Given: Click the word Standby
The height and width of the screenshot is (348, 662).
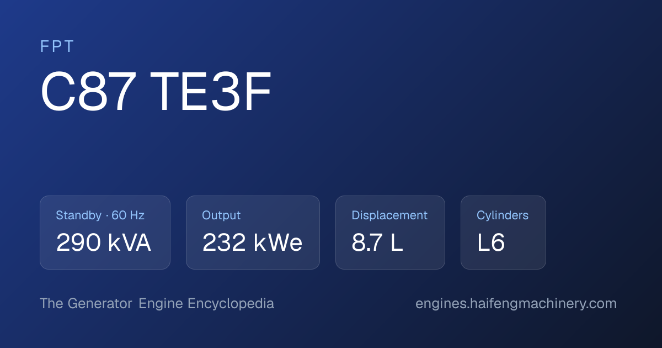Looking at the screenshot, I should [78, 215].
